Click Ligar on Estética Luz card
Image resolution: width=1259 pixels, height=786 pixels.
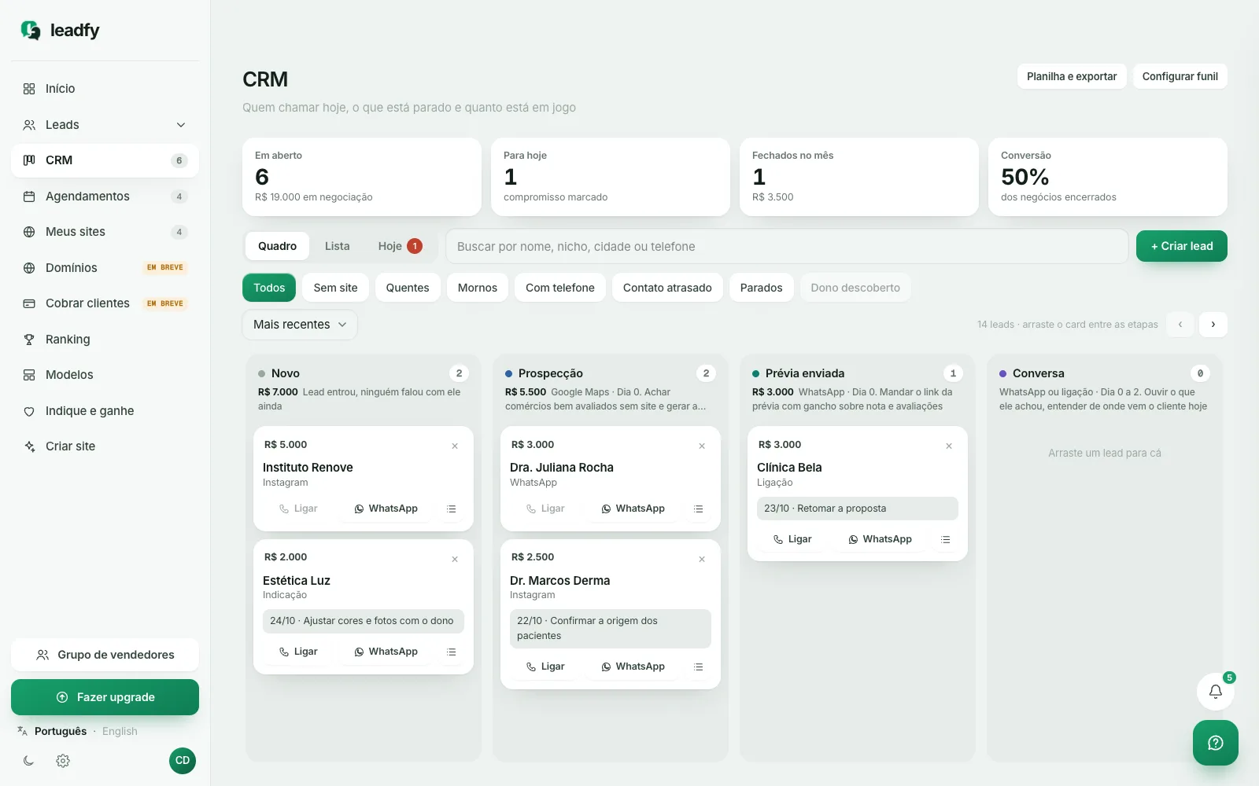click(298, 652)
